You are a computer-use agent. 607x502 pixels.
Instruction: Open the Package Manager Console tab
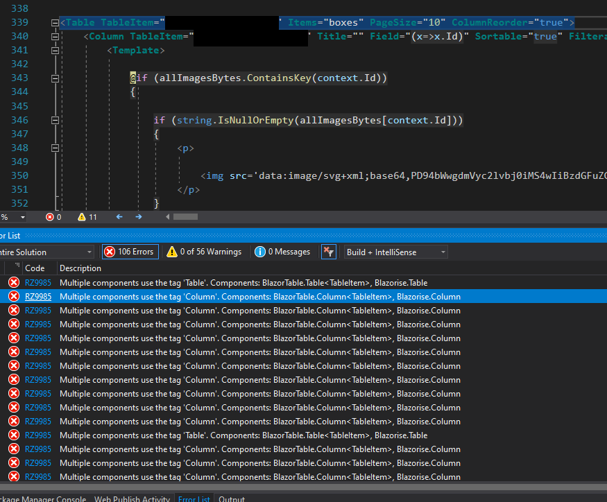(40, 498)
